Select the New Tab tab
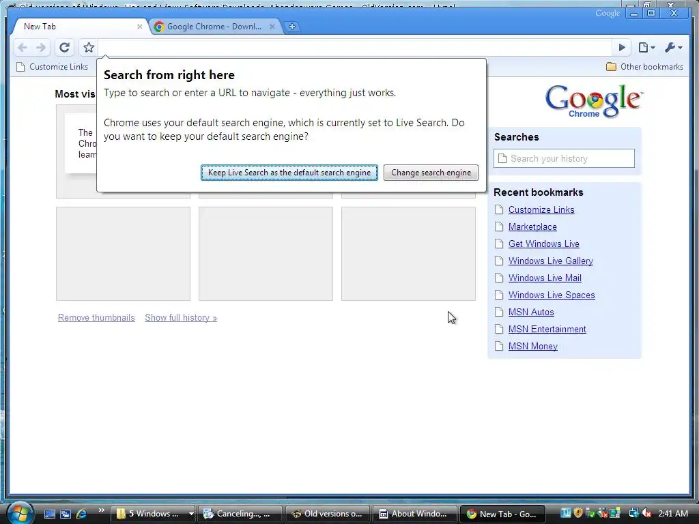 click(79, 27)
